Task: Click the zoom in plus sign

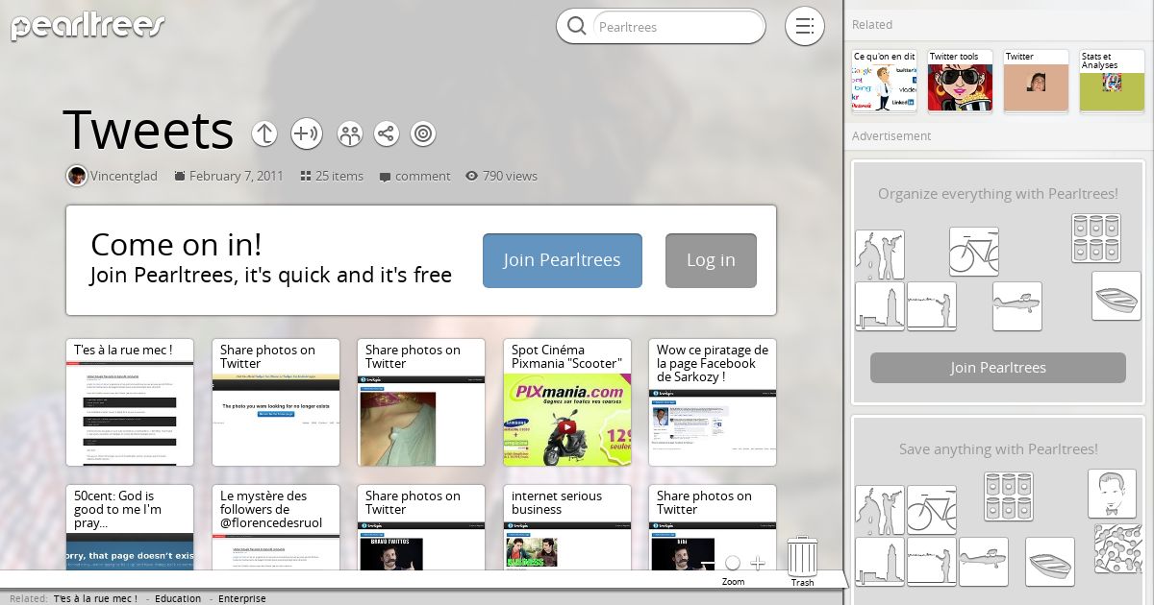Action: click(x=758, y=563)
